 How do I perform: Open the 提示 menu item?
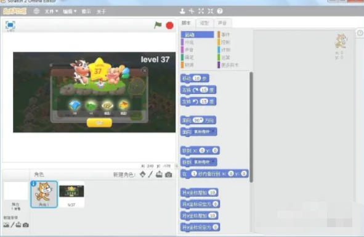pos(86,11)
